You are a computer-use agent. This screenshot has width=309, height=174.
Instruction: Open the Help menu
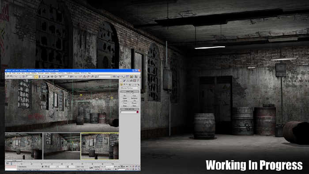click(89, 73)
